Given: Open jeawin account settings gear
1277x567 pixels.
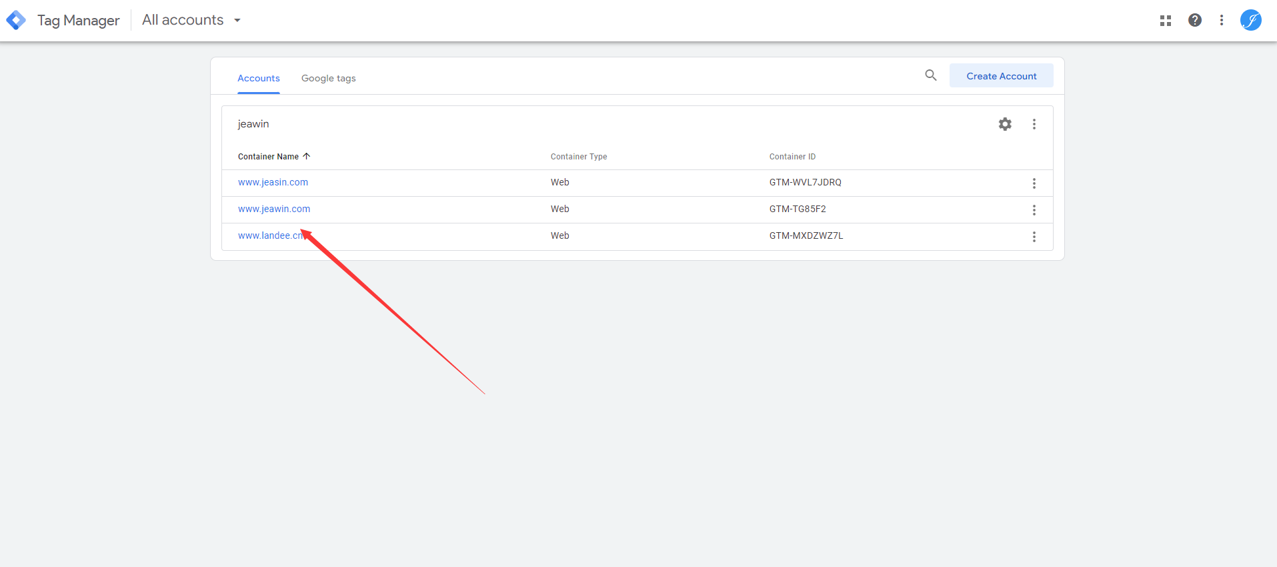Looking at the screenshot, I should click(1005, 124).
